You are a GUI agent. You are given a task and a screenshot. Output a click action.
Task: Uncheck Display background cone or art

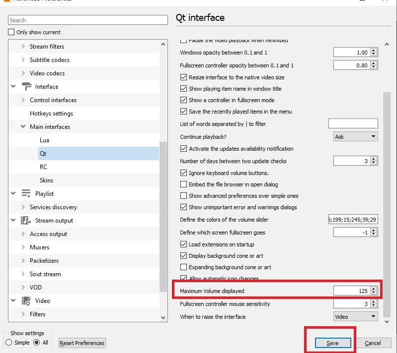183,256
